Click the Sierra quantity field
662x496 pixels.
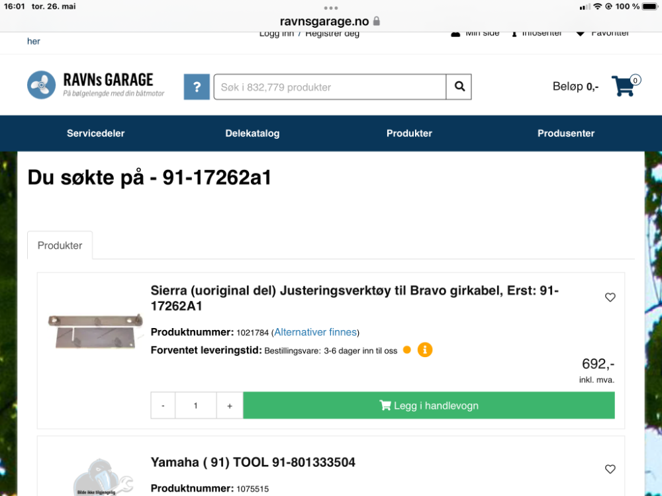click(x=196, y=406)
